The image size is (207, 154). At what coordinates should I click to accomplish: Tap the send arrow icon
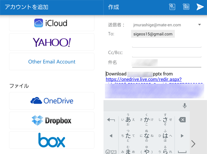(x=200, y=7)
